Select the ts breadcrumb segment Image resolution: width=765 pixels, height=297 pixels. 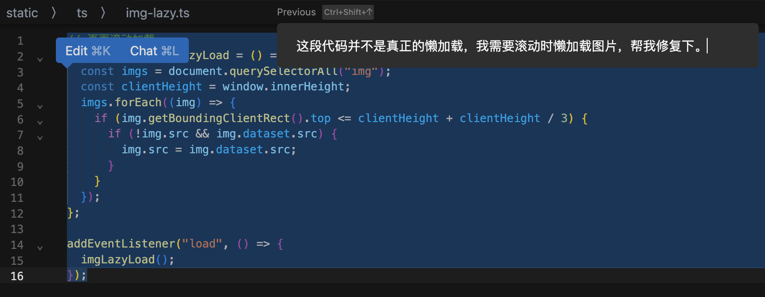[82, 13]
